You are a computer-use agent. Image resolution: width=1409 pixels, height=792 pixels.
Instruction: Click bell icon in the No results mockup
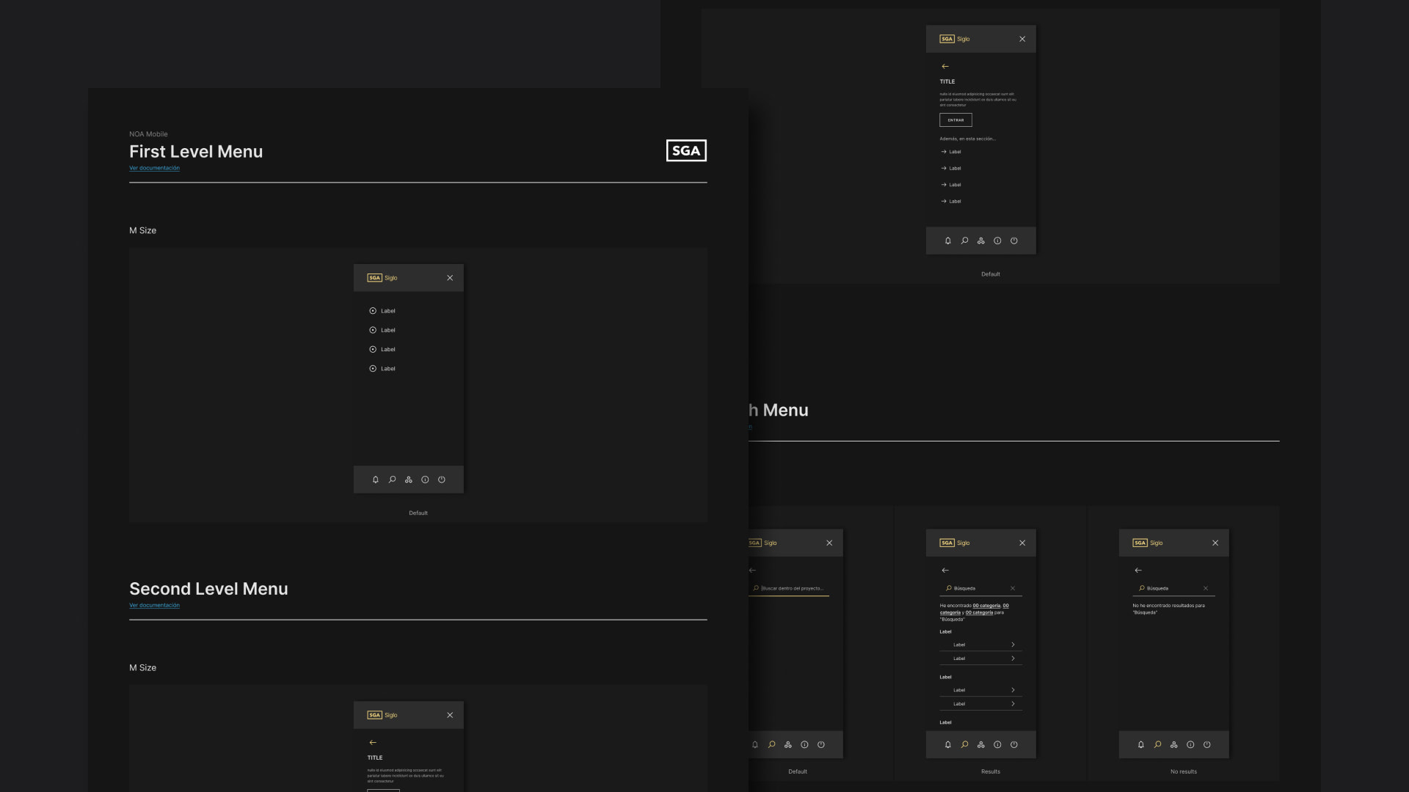pyautogui.click(x=1141, y=744)
